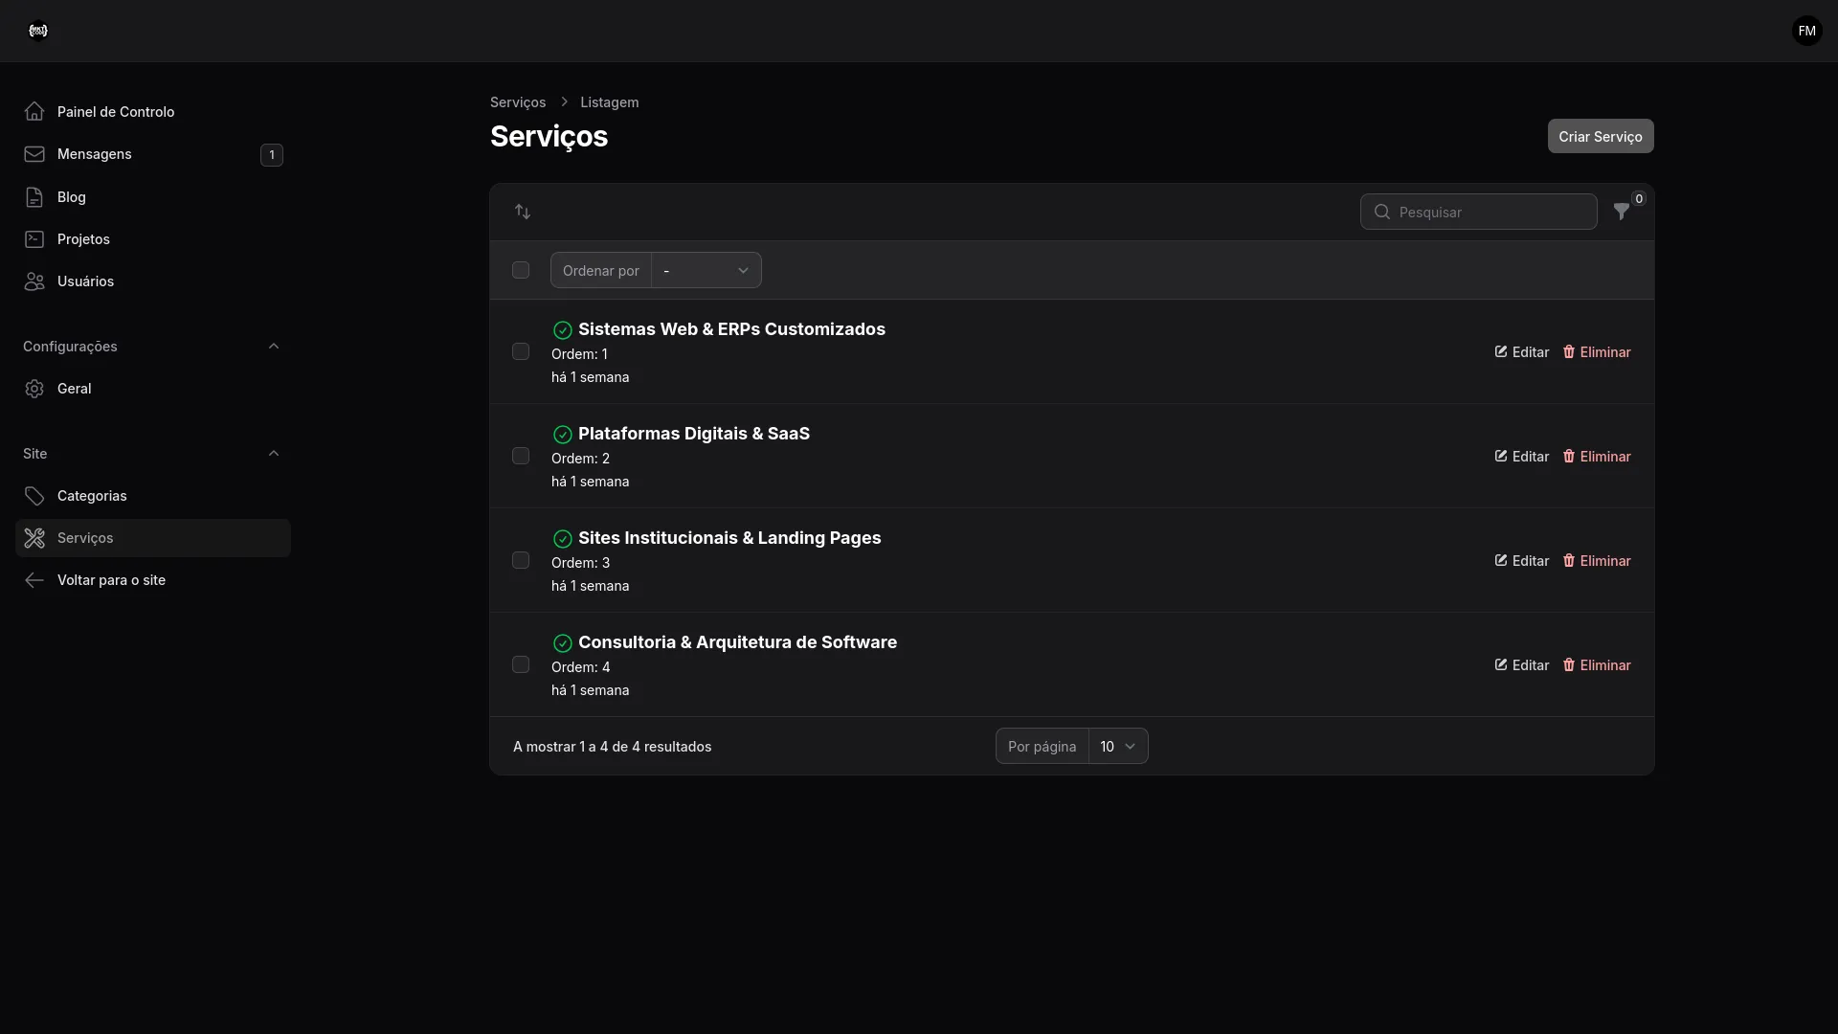Check the checkbox for Plataformas Digitais & SaaS

click(x=520, y=456)
